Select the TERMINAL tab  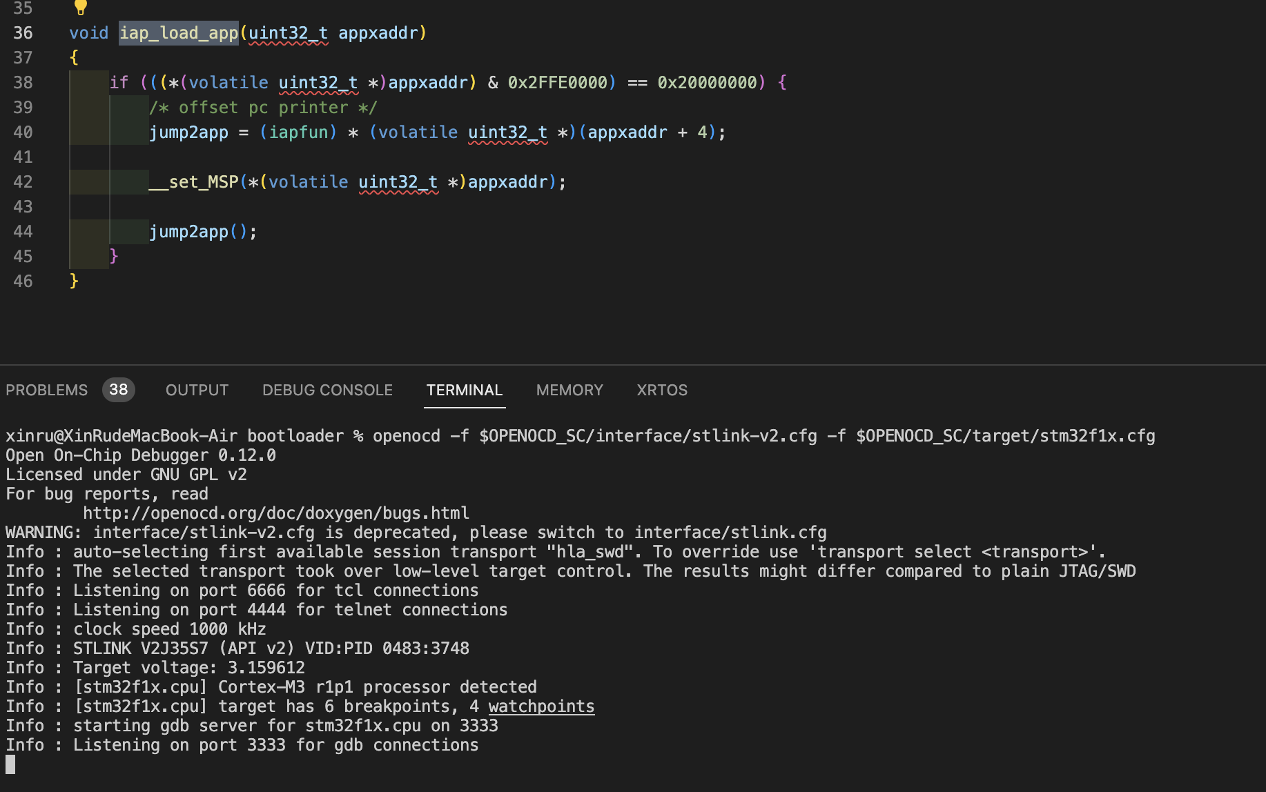(465, 390)
